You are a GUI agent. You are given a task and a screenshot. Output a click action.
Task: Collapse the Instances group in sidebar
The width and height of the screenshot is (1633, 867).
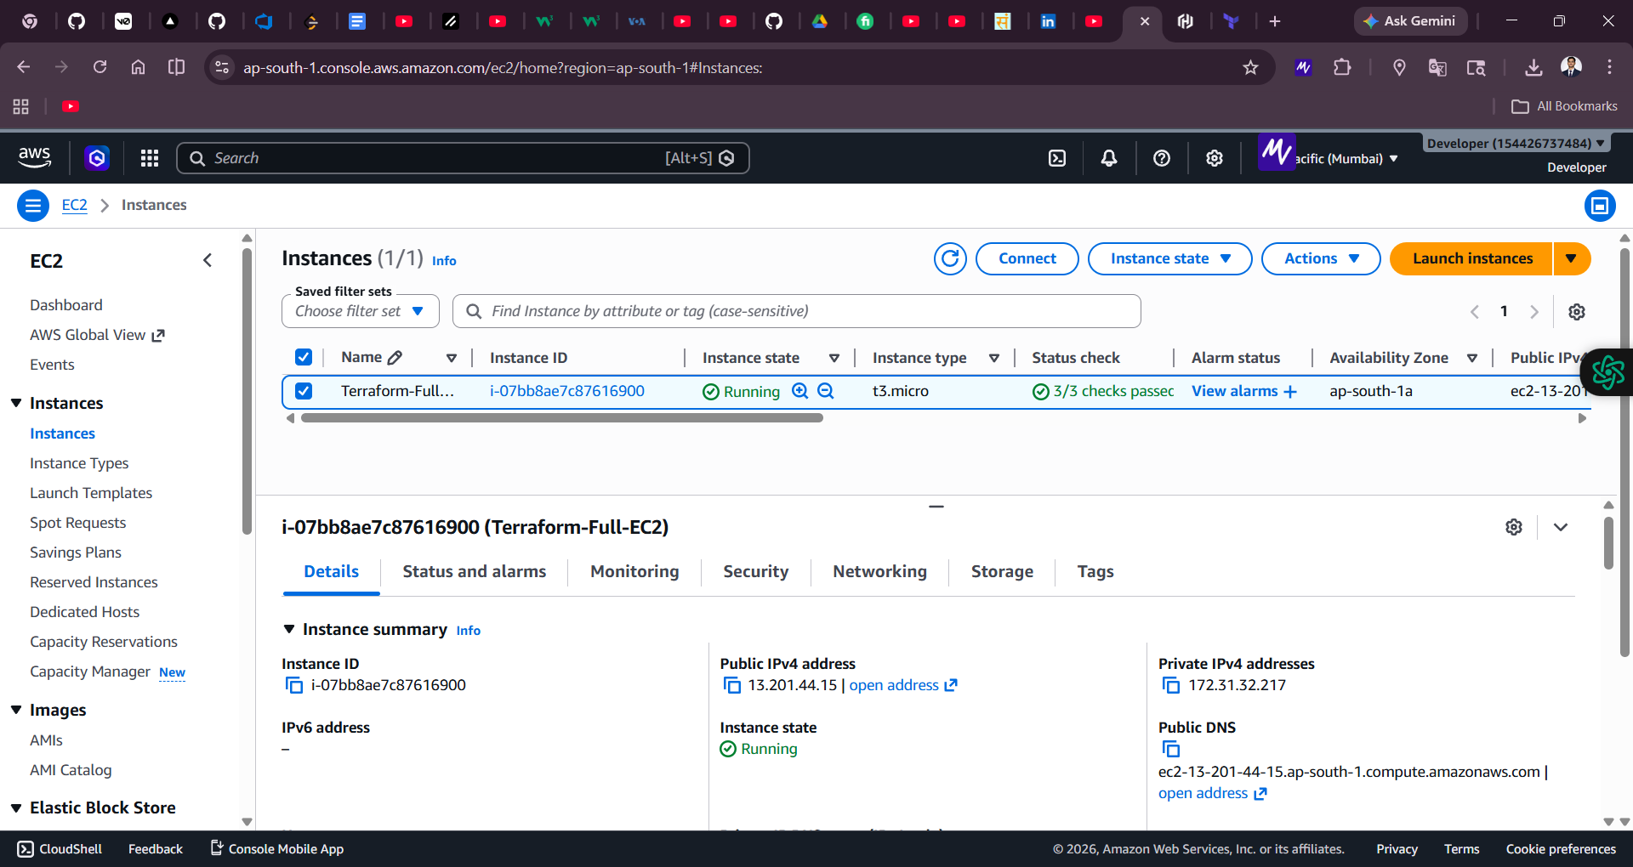click(16, 403)
